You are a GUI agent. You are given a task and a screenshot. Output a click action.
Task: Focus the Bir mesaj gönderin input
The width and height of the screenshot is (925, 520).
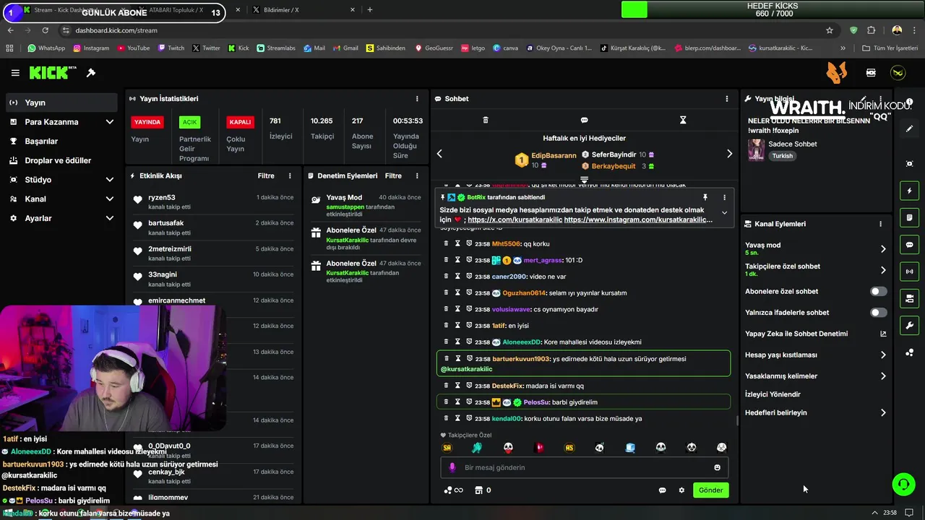coord(584,467)
